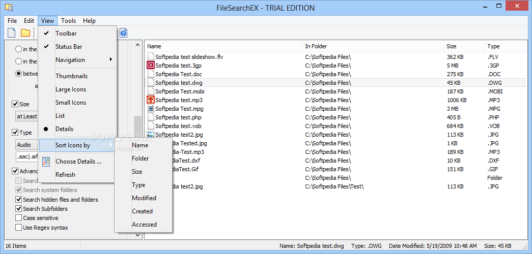Open the File menu

12,21
